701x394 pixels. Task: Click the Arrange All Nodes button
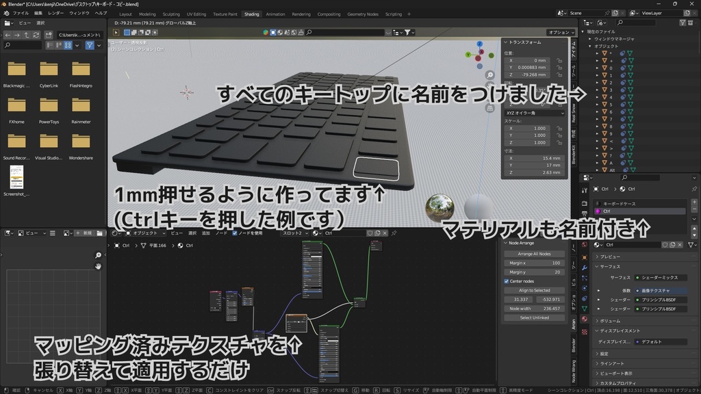[x=535, y=253]
